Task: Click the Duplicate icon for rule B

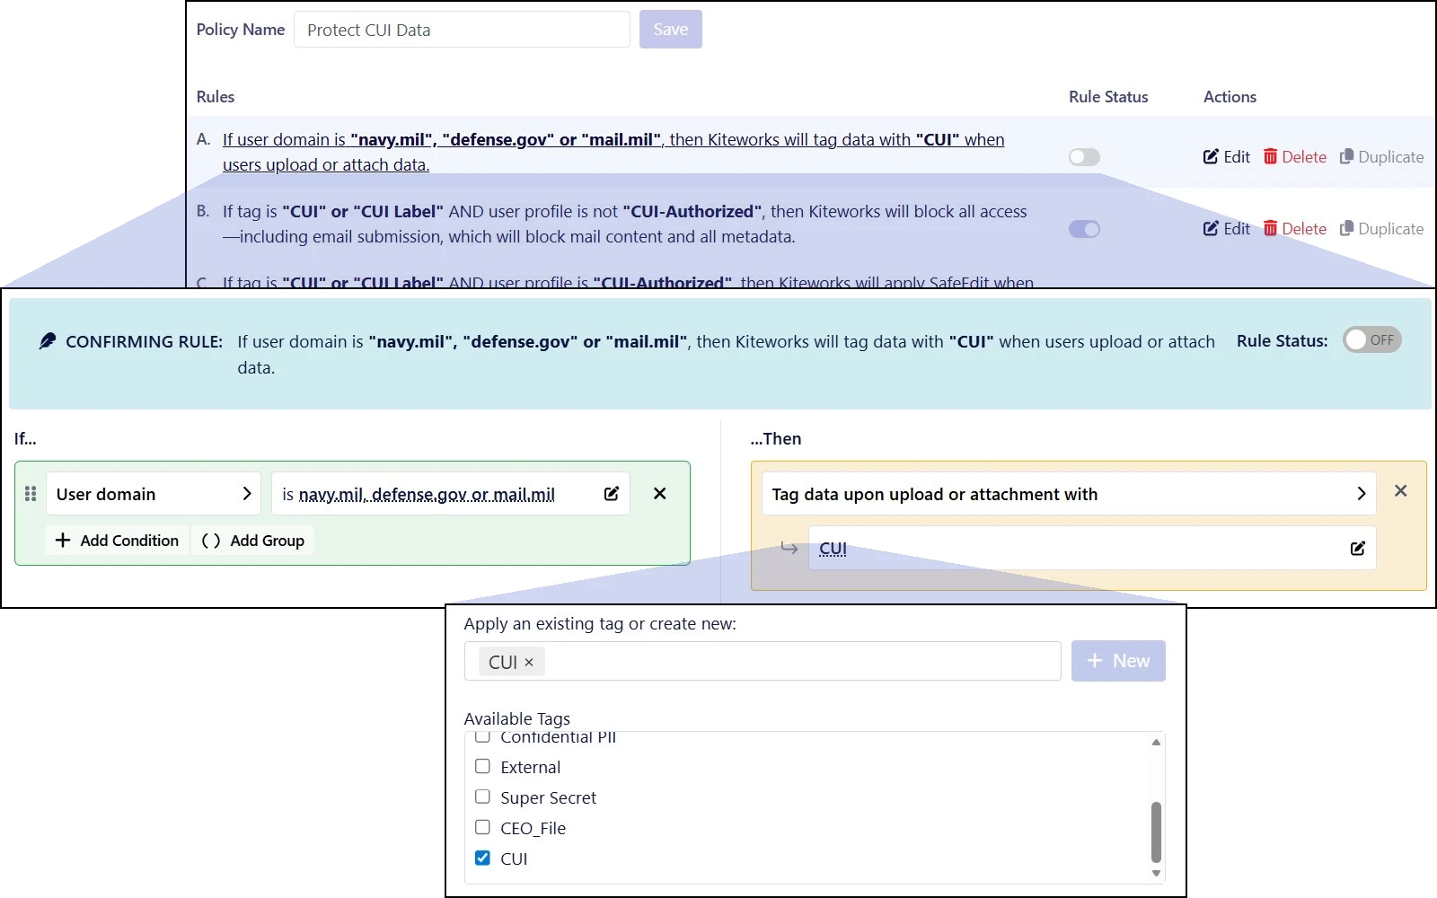Action: (1346, 228)
